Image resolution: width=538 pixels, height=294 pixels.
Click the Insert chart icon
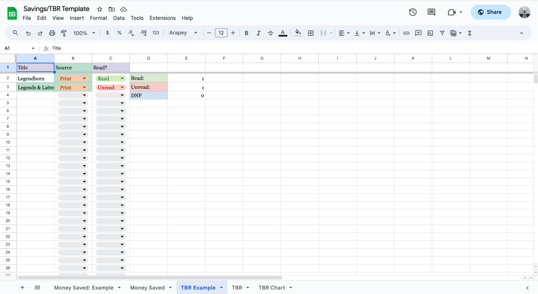point(430,33)
